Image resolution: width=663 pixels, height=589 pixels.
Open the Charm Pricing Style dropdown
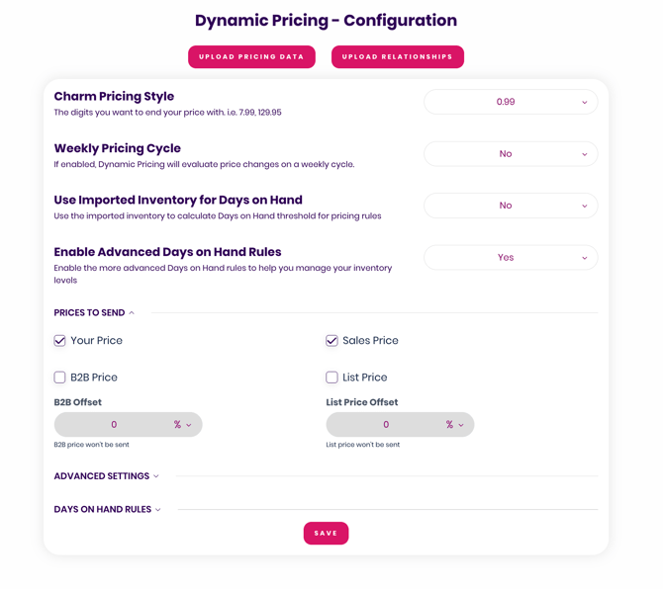pos(510,102)
